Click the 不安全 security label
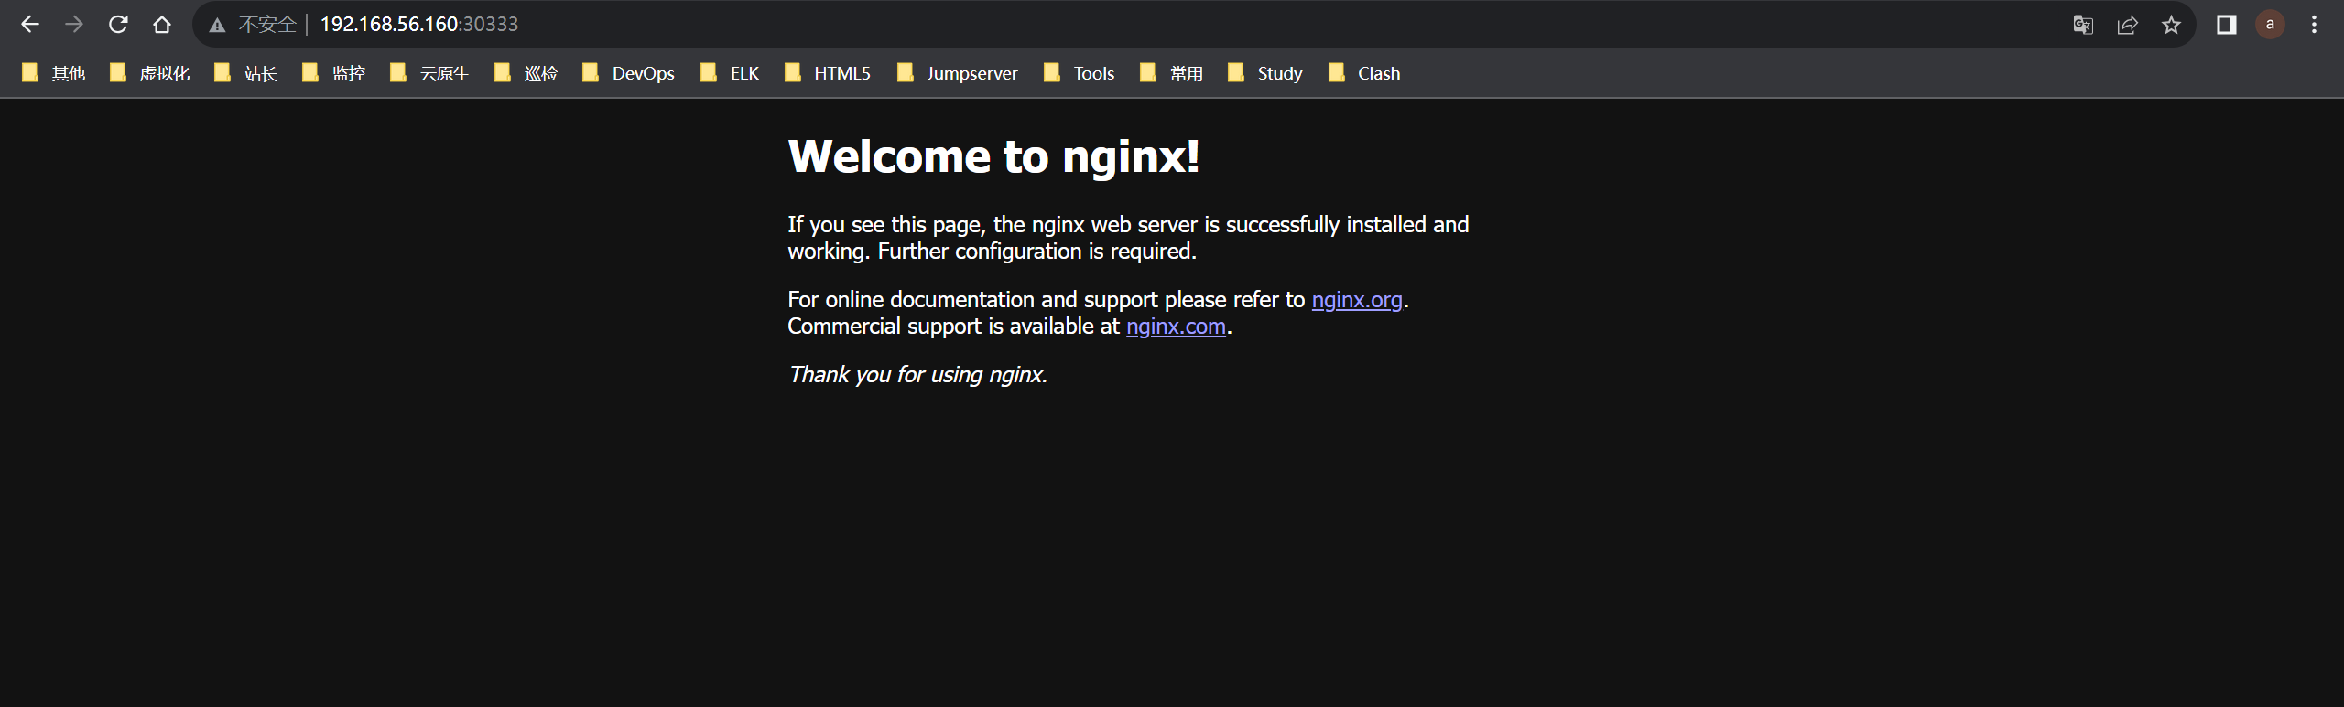The image size is (2344, 707). (267, 25)
